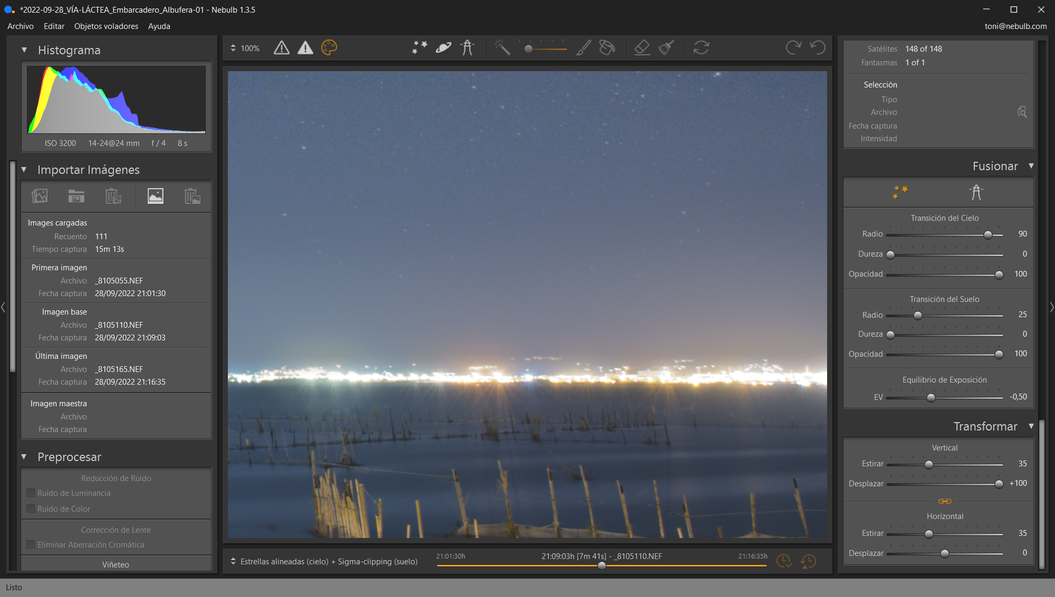Click the delete loaded images trash icon
This screenshot has width=1055, height=597.
(x=113, y=196)
